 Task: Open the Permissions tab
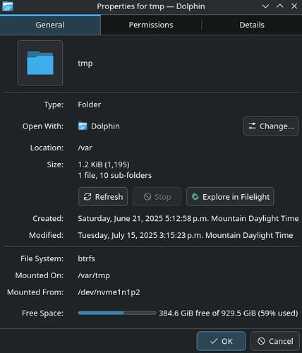coord(151,25)
